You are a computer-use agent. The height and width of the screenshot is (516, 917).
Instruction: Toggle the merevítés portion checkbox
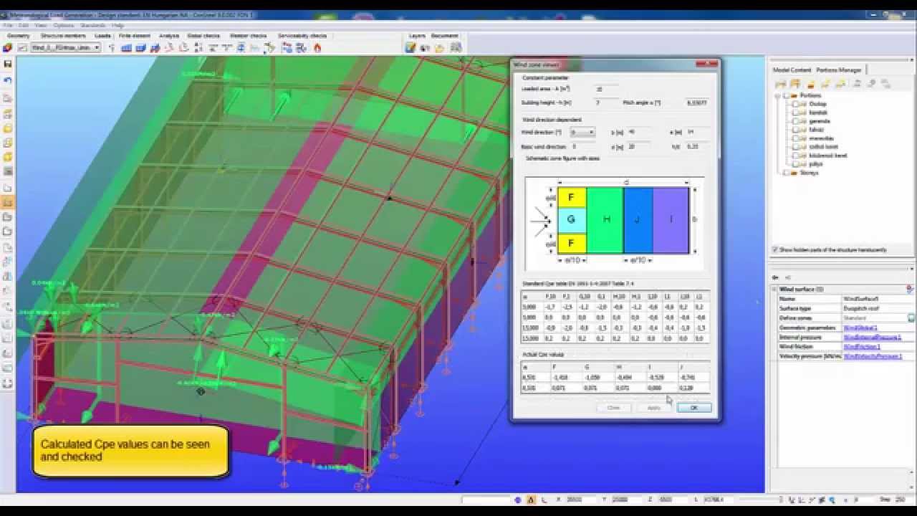click(794, 138)
